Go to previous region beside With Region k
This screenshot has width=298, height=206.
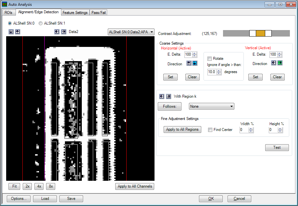point(162,96)
